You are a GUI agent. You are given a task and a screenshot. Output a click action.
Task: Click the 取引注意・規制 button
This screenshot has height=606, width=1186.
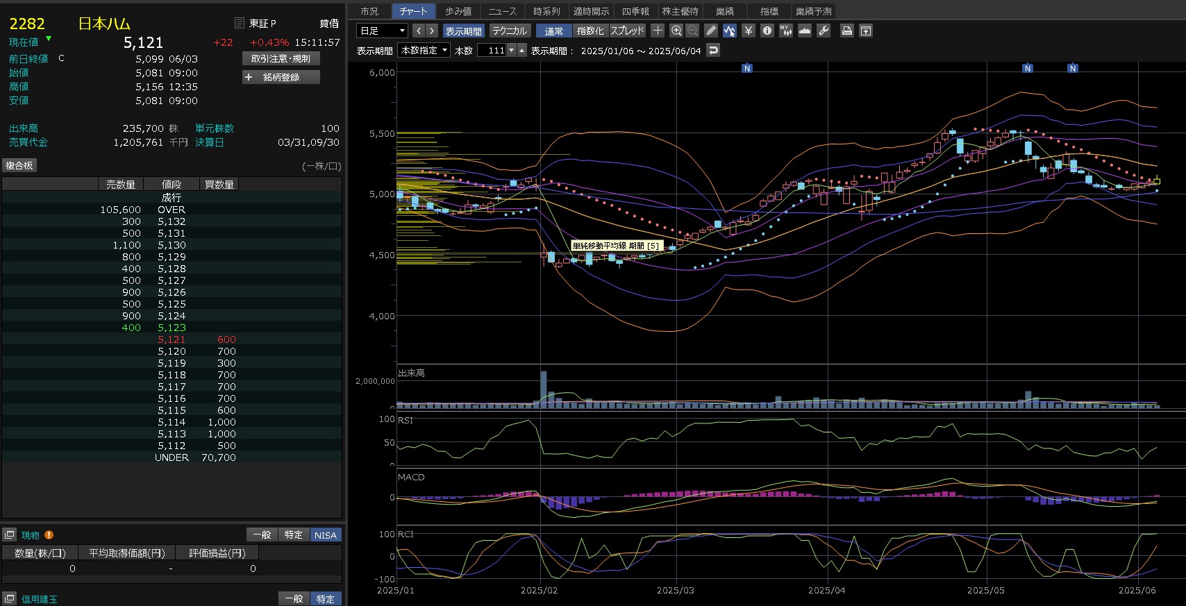point(281,58)
